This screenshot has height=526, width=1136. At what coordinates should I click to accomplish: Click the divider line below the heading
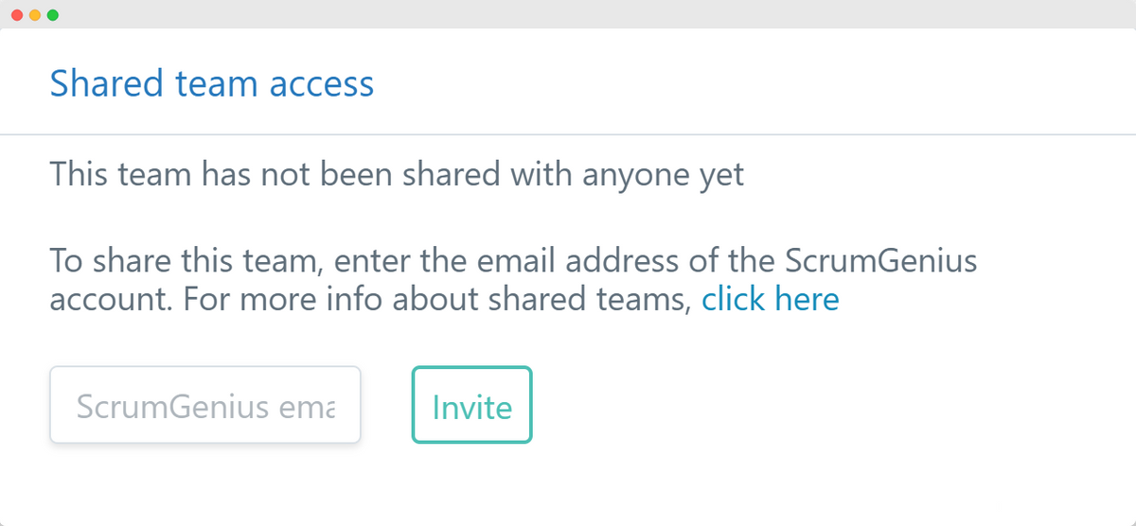pos(568,134)
